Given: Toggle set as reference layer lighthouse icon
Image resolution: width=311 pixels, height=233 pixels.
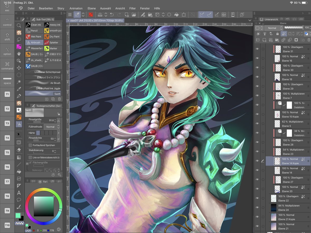Looking at the screenshot, I should (x=265, y=34).
